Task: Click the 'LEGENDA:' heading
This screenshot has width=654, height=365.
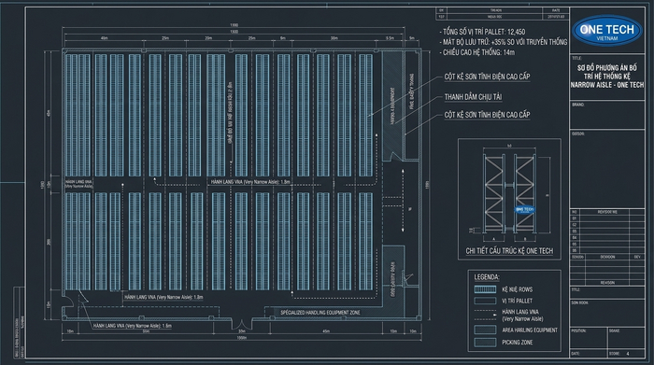Action: (x=487, y=277)
